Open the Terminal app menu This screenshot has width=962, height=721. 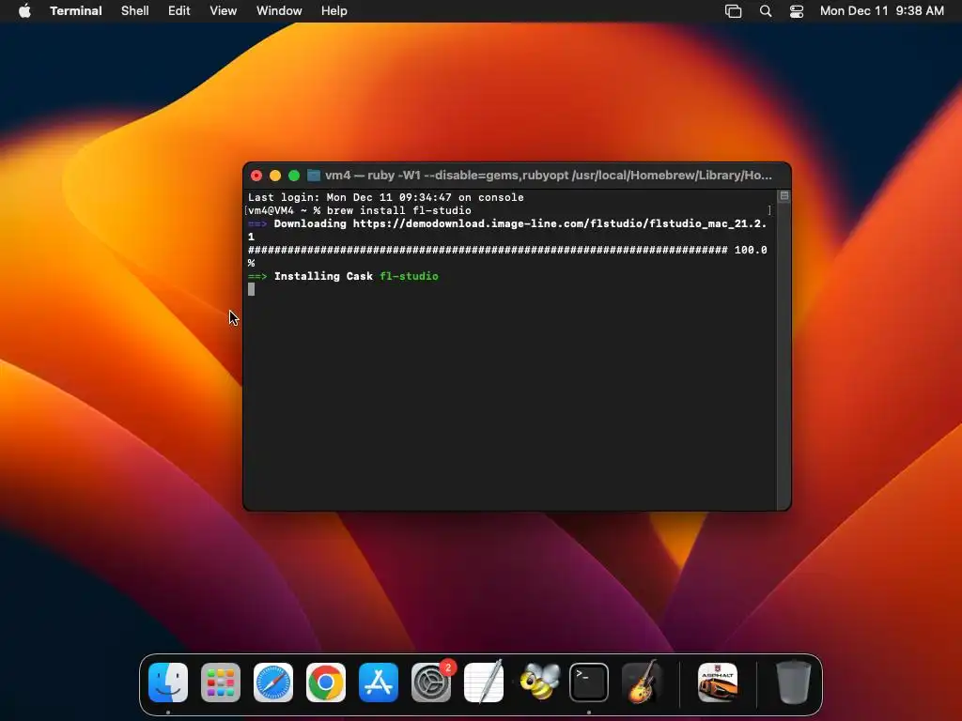click(76, 11)
